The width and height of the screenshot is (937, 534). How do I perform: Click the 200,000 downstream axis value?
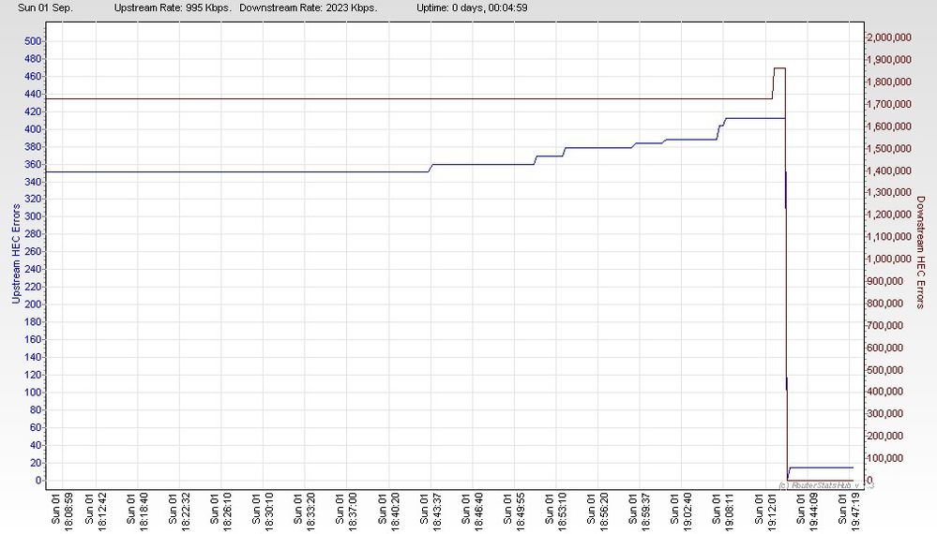[x=885, y=437]
